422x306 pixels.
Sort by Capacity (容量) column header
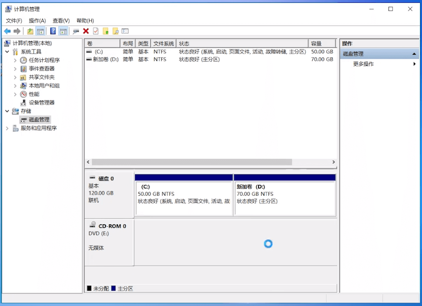tap(321, 44)
